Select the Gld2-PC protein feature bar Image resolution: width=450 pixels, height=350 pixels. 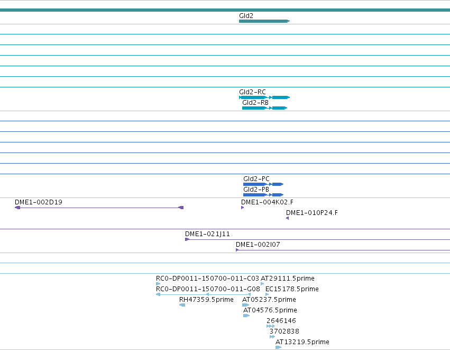(x=263, y=184)
